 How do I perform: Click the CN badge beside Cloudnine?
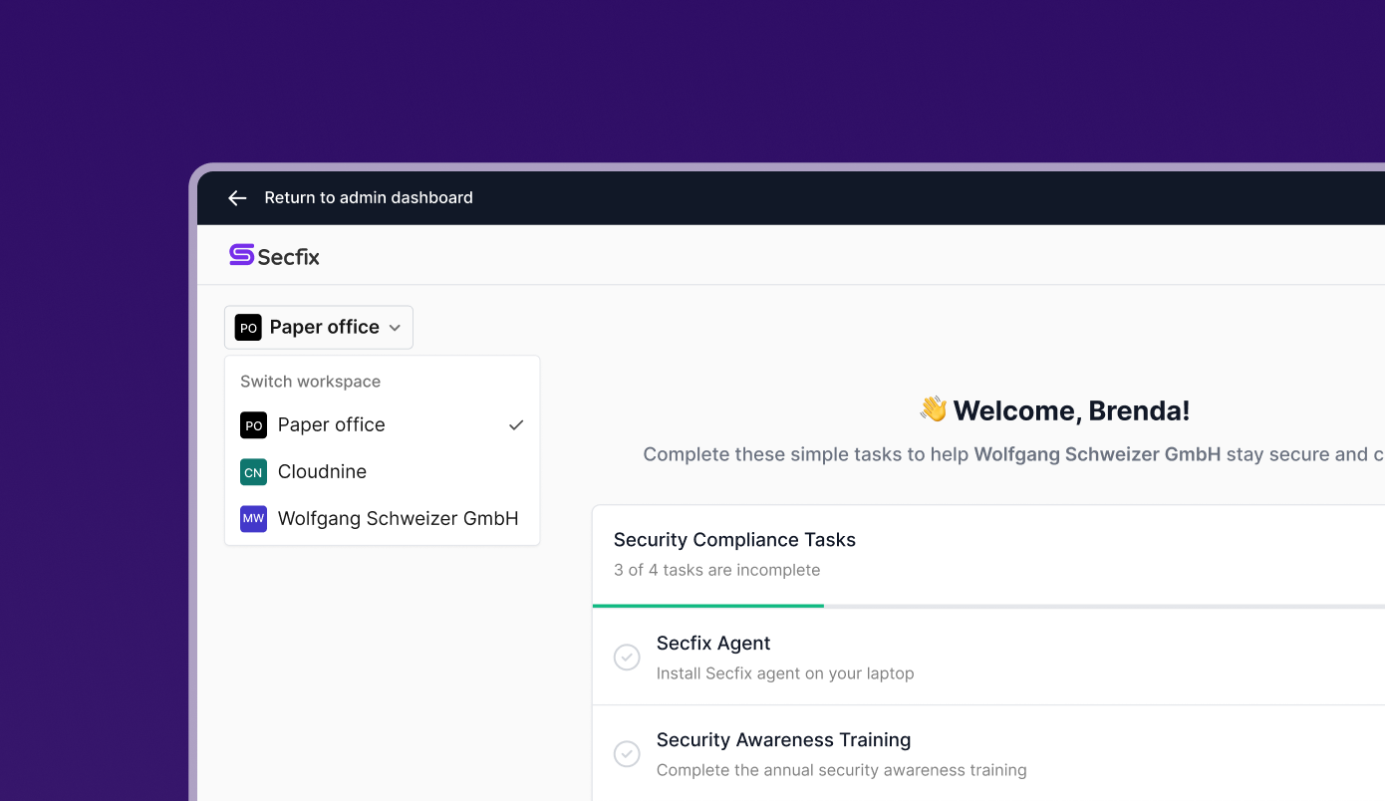pos(253,472)
